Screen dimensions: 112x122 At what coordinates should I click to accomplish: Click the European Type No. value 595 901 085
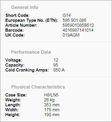coord(74,20)
